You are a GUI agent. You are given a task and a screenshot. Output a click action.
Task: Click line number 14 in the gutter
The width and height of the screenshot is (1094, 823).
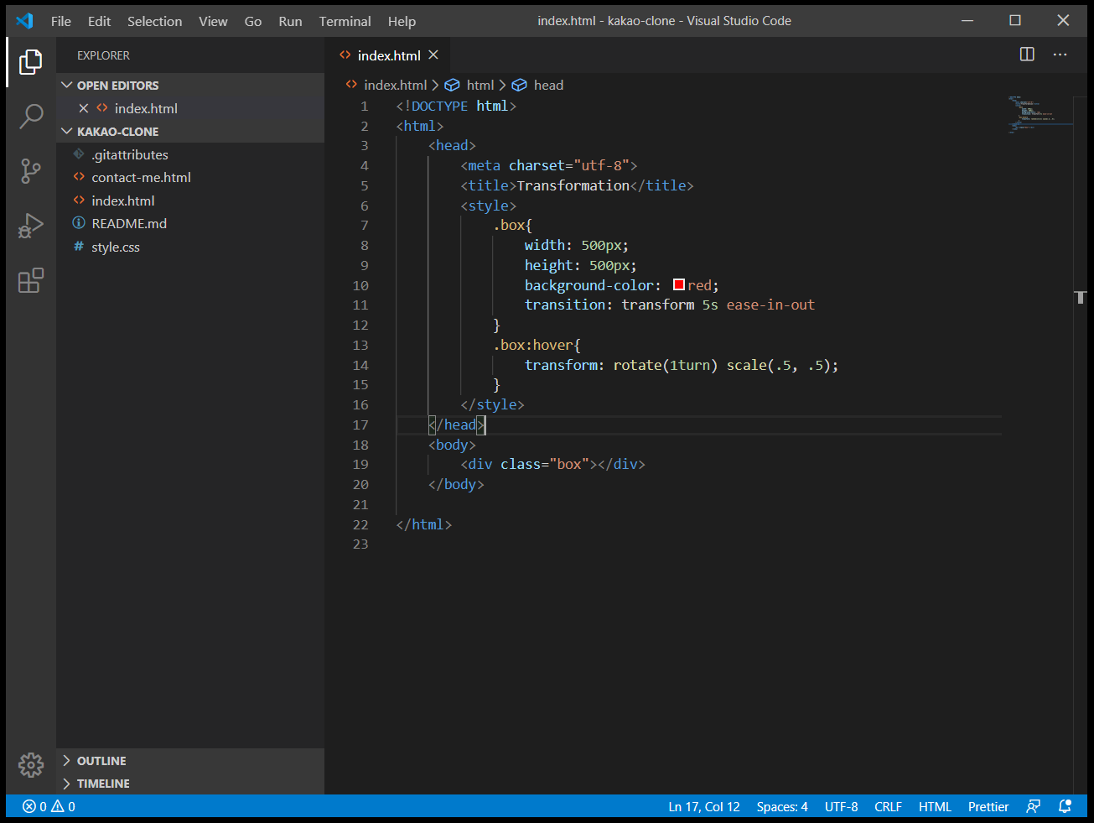click(360, 365)
